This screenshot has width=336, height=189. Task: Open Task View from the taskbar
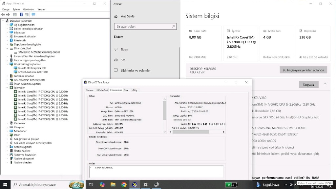pyautogui.click(x=91, y=184)
